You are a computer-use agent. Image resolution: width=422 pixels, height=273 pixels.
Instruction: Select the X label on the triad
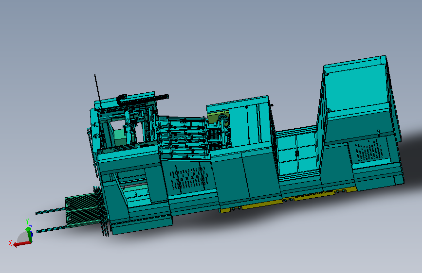point(10,243)
